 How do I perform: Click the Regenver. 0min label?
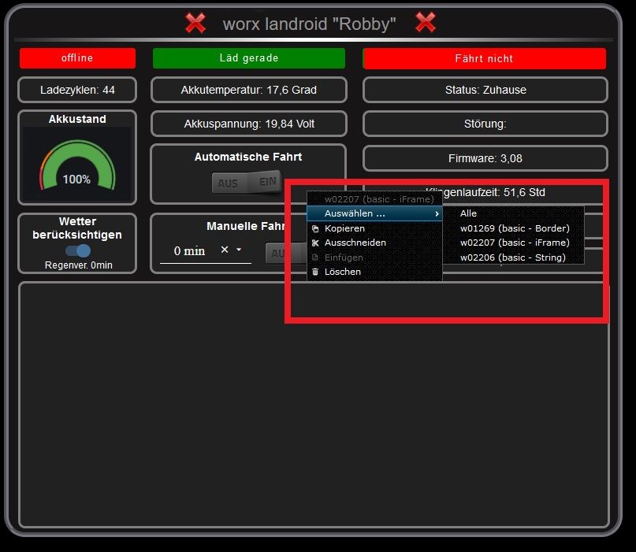[78, 265]
